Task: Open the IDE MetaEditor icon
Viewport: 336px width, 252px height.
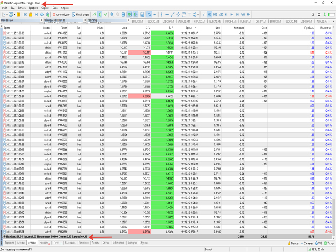Action: coord(25,14)
